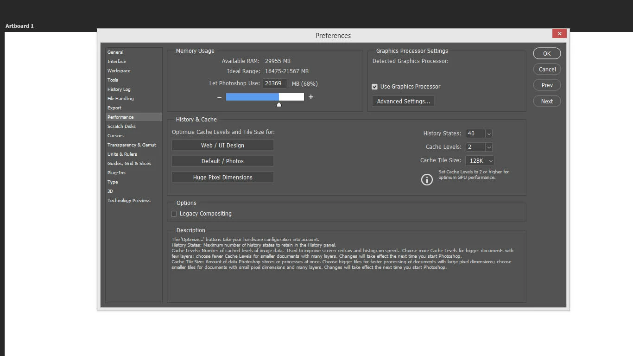Select 3D preferences category
Image resolution: width=633 pixels, height=356 pixels.
tap(134, 191)
